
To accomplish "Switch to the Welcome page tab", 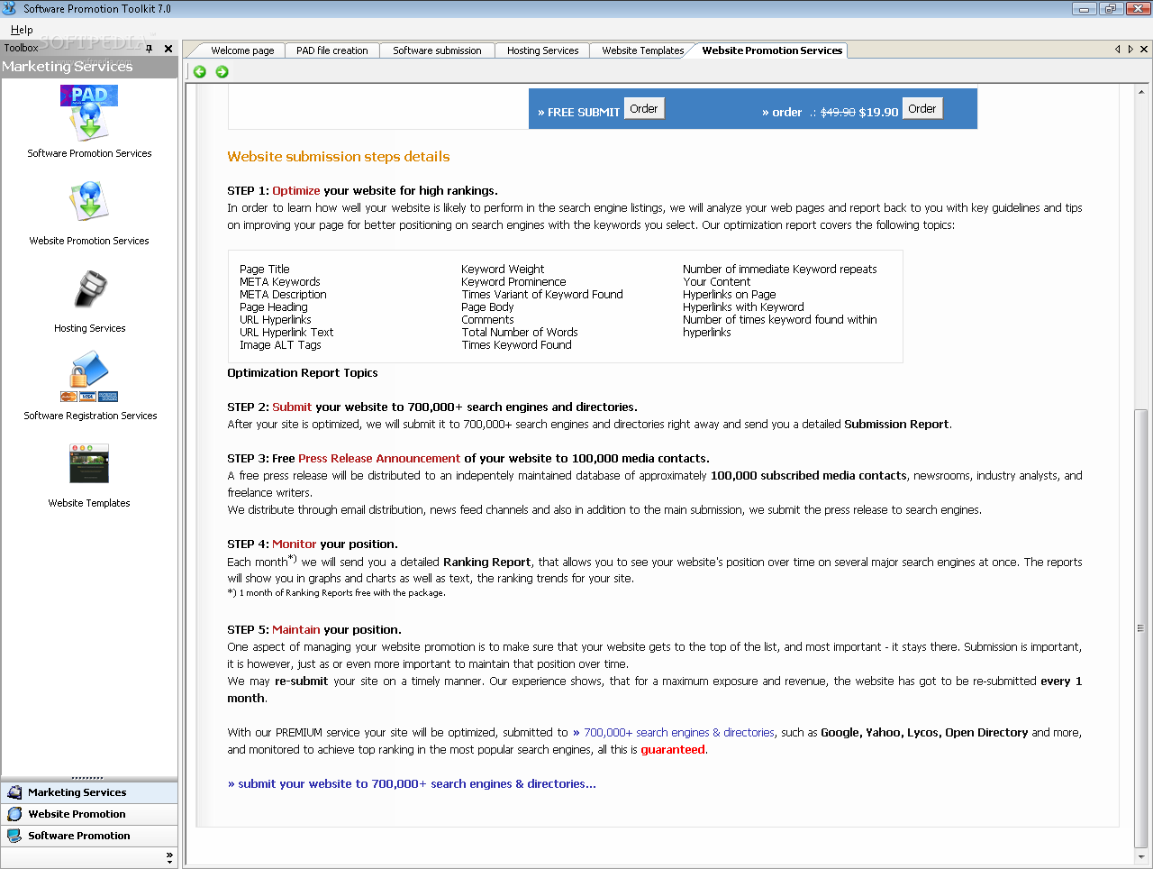I will pyautogui.click(x=242, y=50).
